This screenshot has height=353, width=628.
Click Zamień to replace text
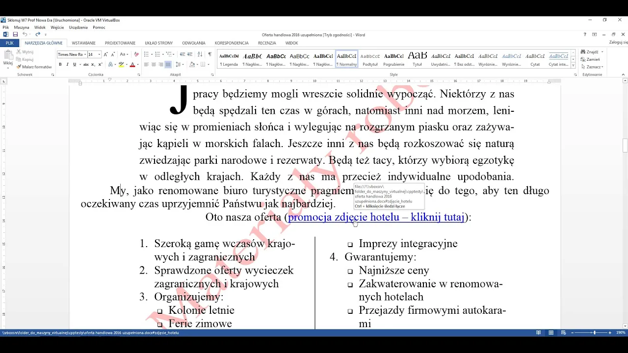(x=590, y=59)
